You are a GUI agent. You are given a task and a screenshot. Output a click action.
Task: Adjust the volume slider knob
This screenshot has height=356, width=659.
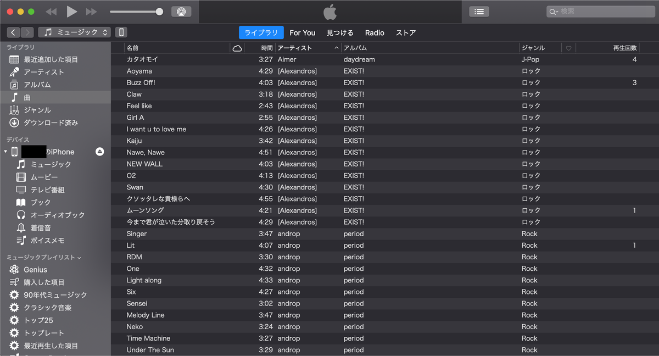coord(159,12)
